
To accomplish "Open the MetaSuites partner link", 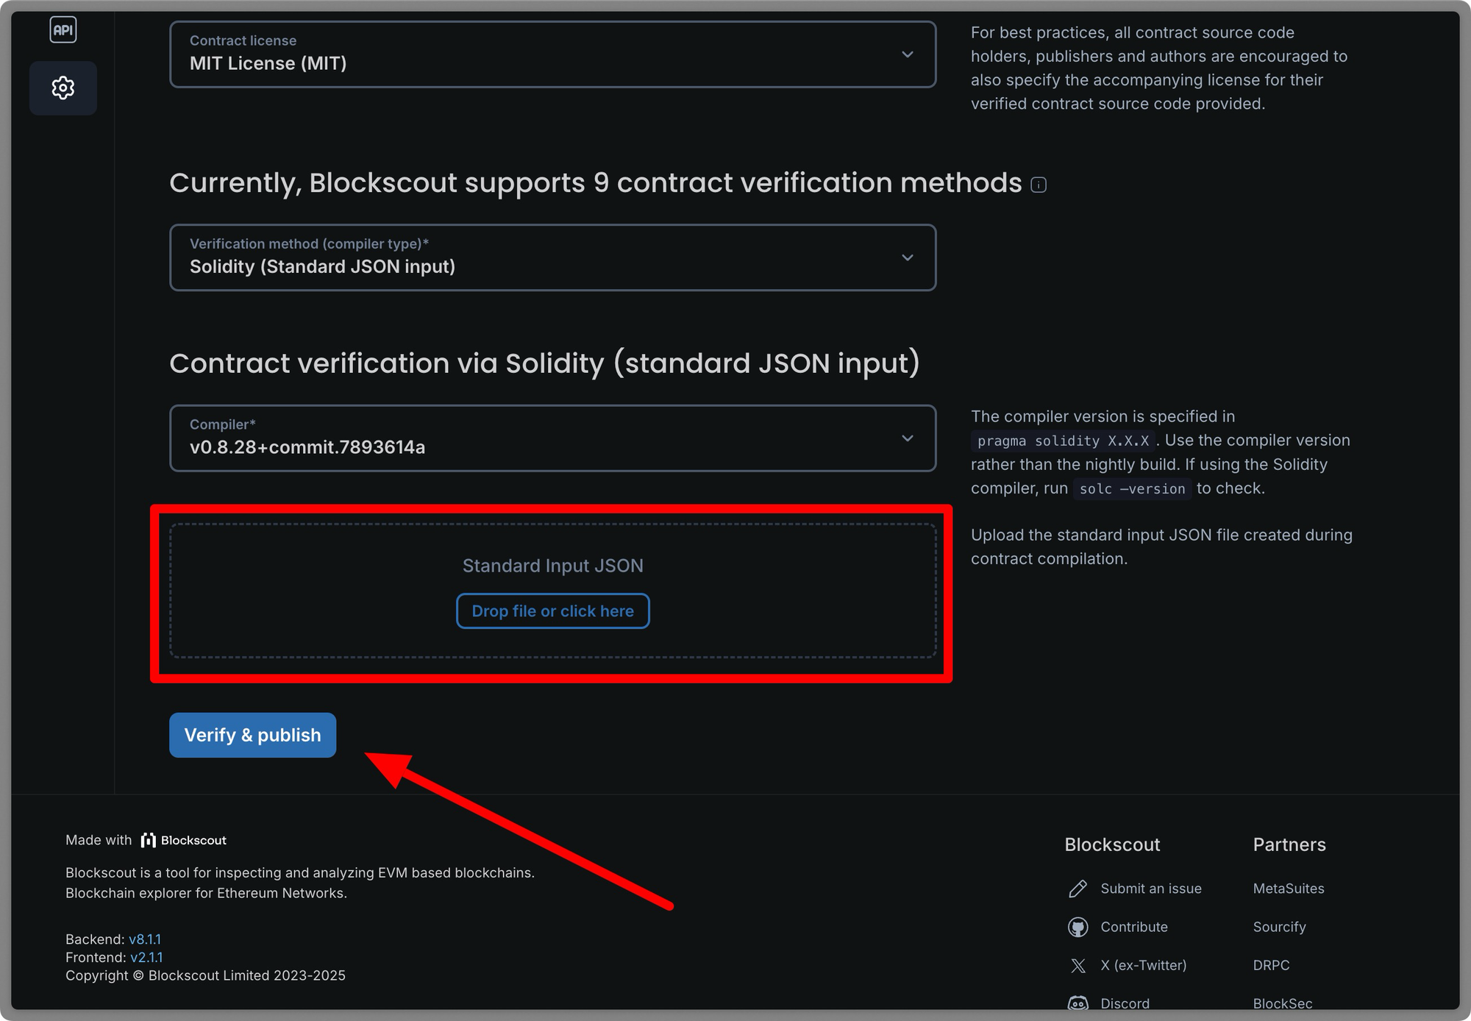I will tap(1288, 889).
